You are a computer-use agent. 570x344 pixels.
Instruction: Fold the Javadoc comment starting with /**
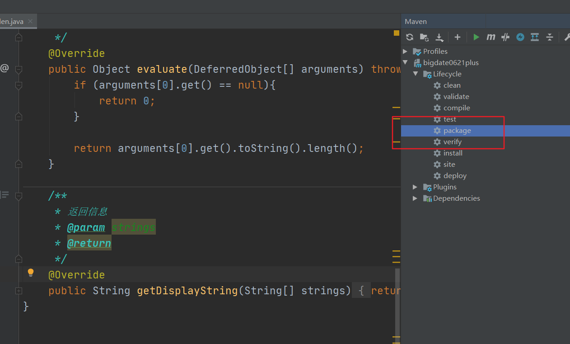(x=19, y=196)
